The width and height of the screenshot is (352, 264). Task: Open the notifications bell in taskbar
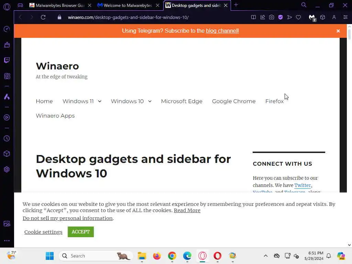click(x=329, y=256)
